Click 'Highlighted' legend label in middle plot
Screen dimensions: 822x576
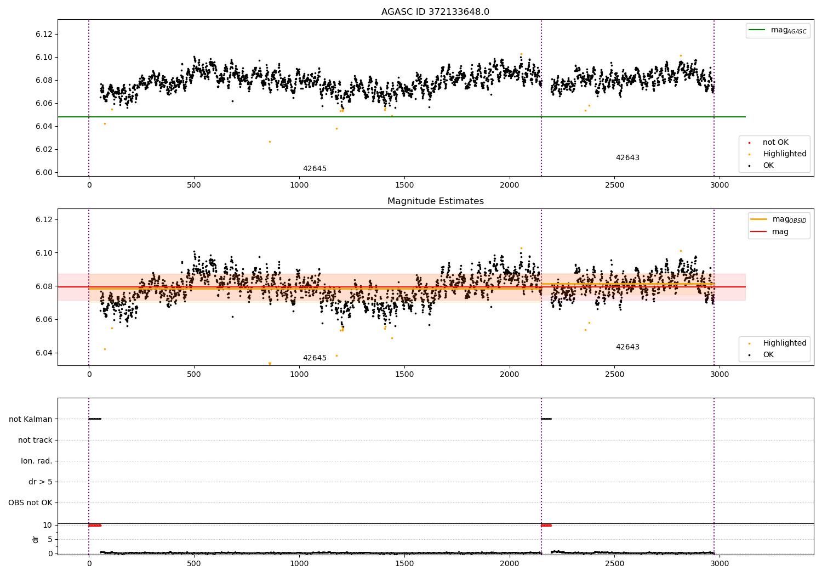pyautogui.click(x=785, y=343)
